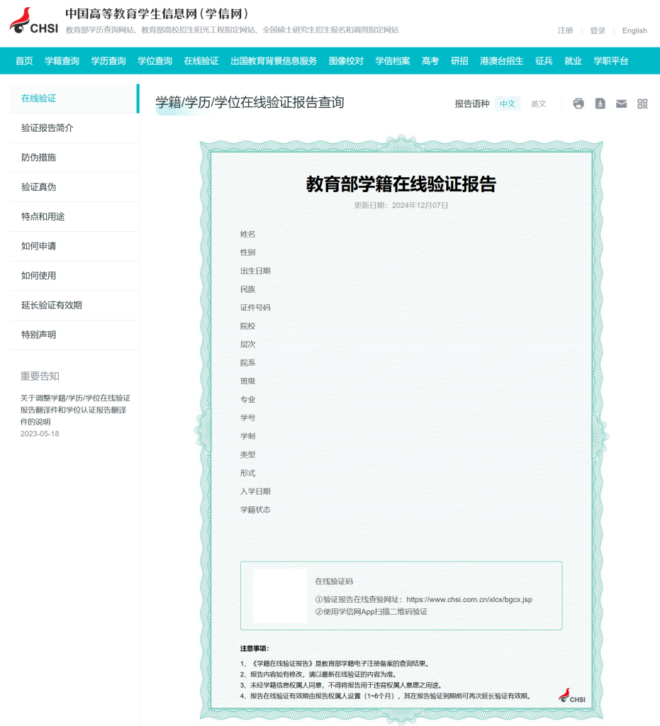Click the 重要告知 sidebar heading
The height and width of the screenshot is (726, 660).
click(40, 376)
